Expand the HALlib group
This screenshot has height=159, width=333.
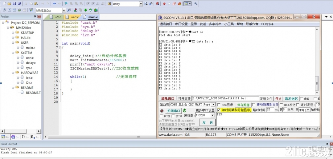point(13,38)
